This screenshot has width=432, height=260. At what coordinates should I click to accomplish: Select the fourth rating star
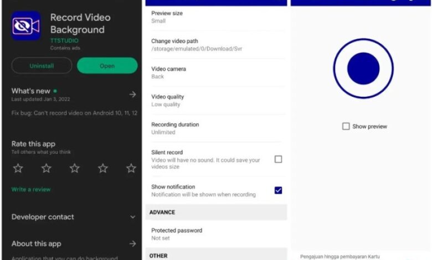(x=102, y=168)
